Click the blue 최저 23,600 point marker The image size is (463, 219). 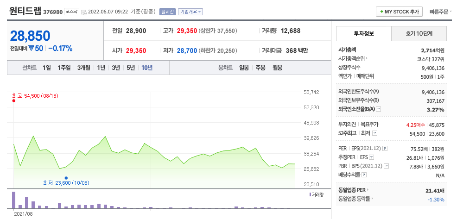click(x=66, y=178)
